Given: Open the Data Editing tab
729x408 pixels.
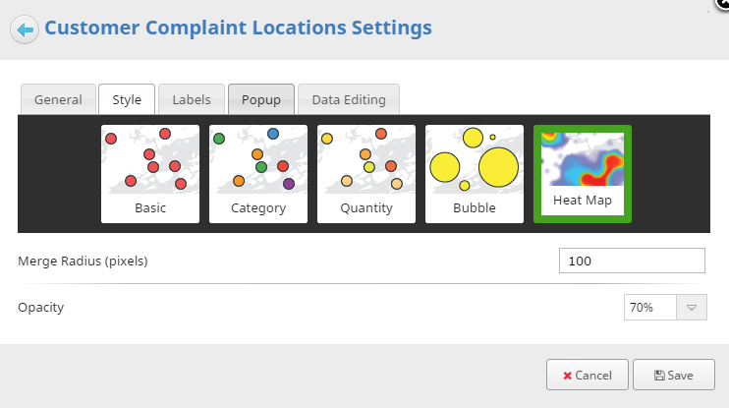Looking at the screenshot, I should point(349,99).
